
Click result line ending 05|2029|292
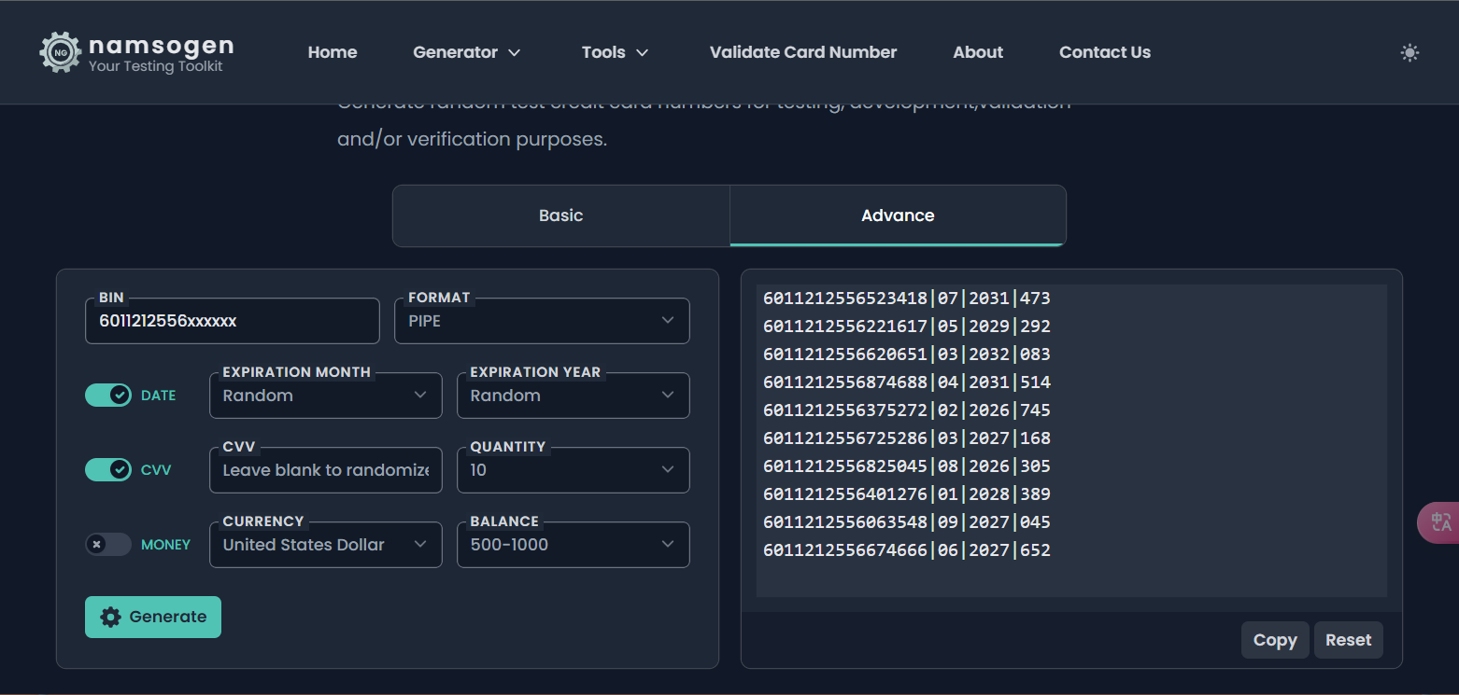[907, 327]
